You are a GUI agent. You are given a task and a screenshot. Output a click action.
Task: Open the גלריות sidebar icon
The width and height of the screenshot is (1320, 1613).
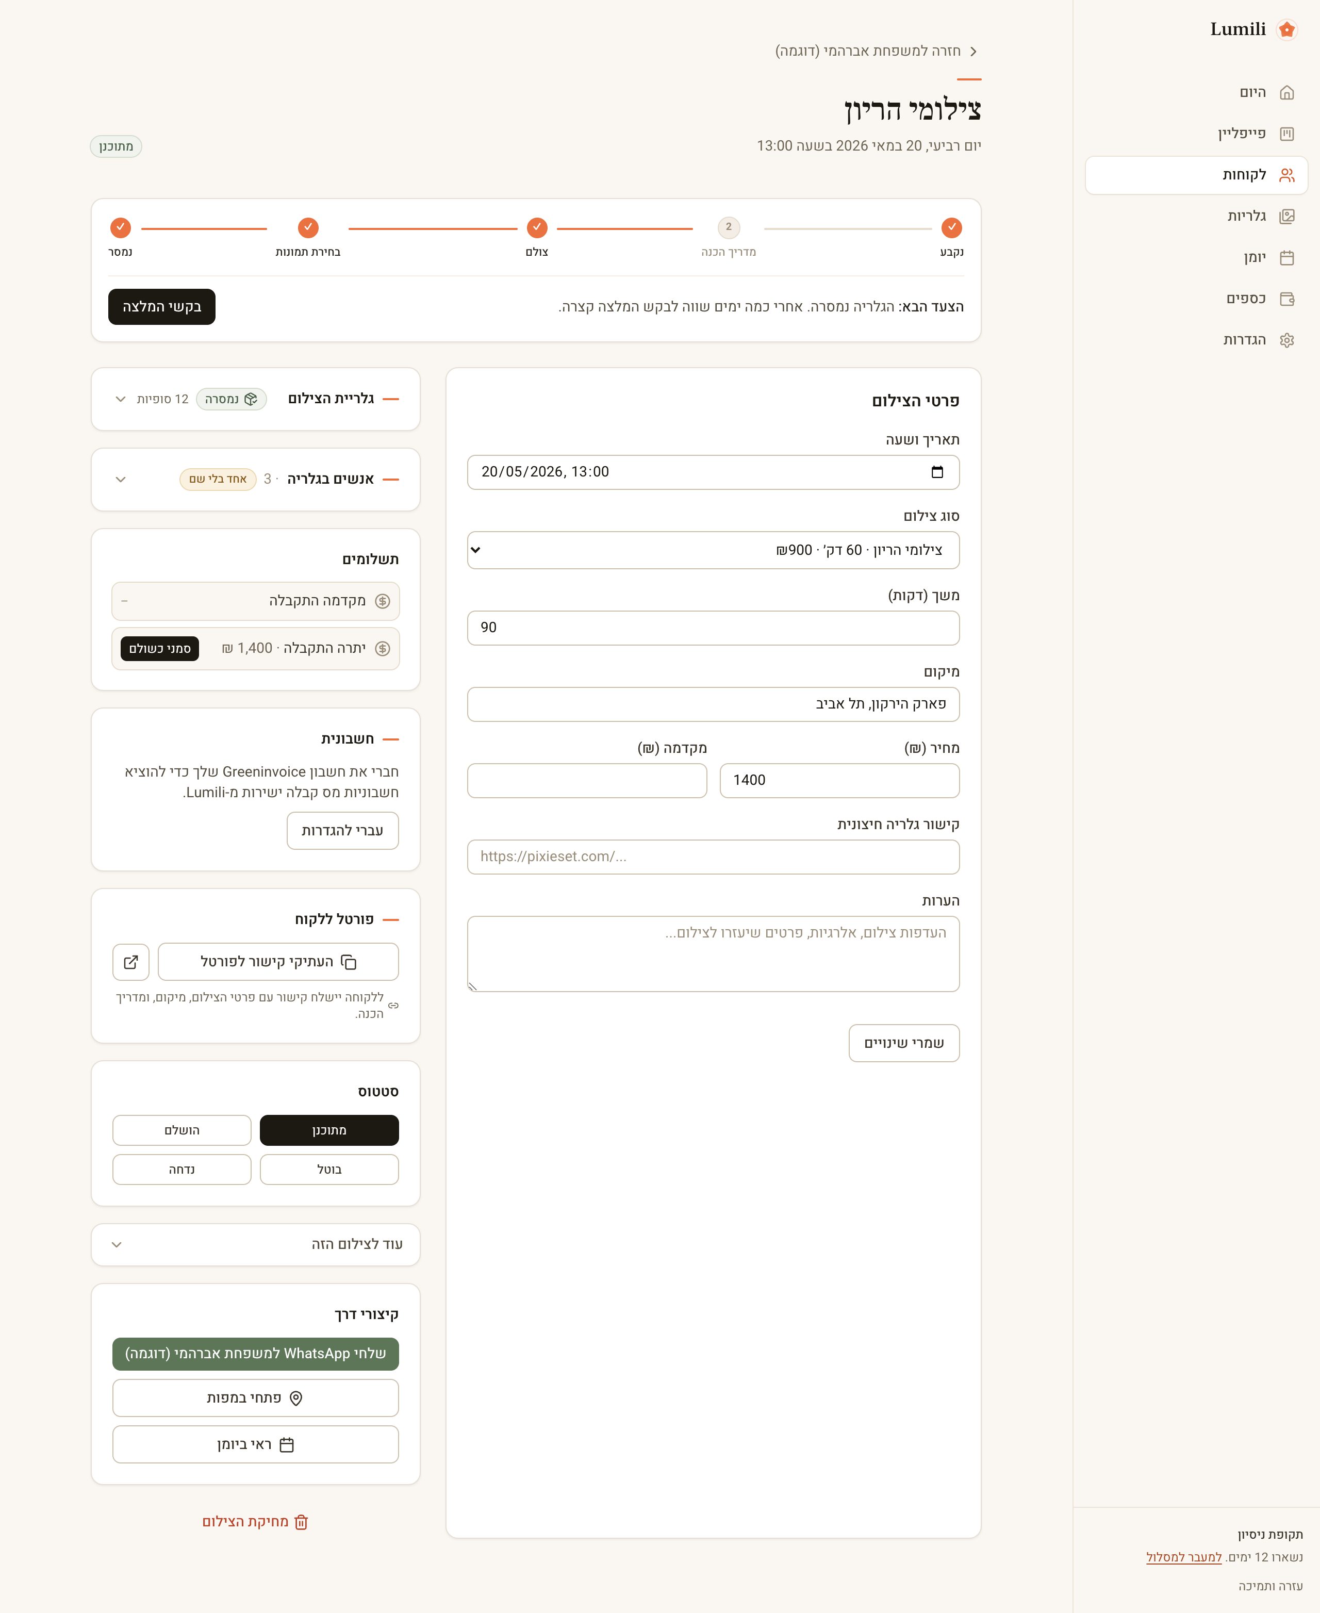tap(1286, 217)
